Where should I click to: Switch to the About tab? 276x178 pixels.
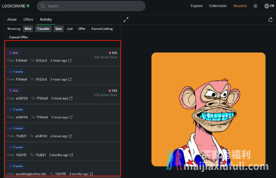12,19
